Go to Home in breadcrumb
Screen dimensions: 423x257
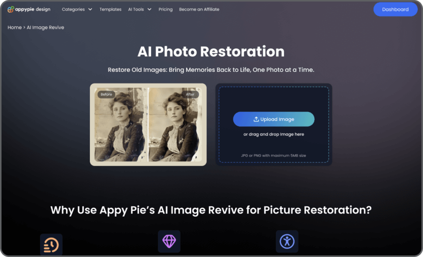pyautogui.click(x=15, y=27)
